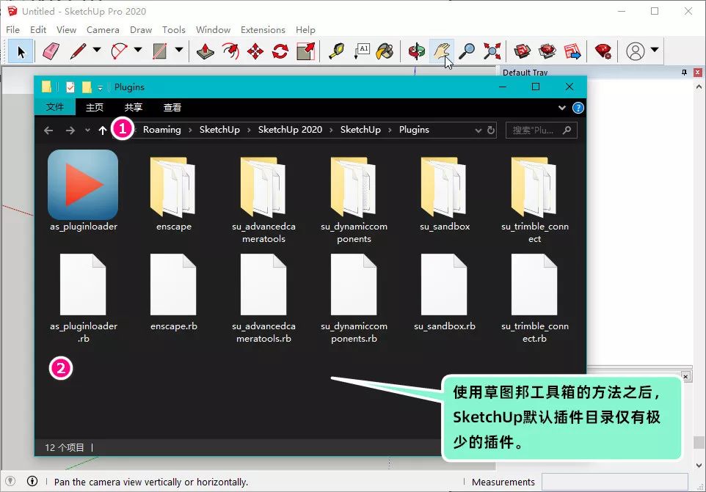
Task: Activate the Scale tool
Action: coord(306,51)
